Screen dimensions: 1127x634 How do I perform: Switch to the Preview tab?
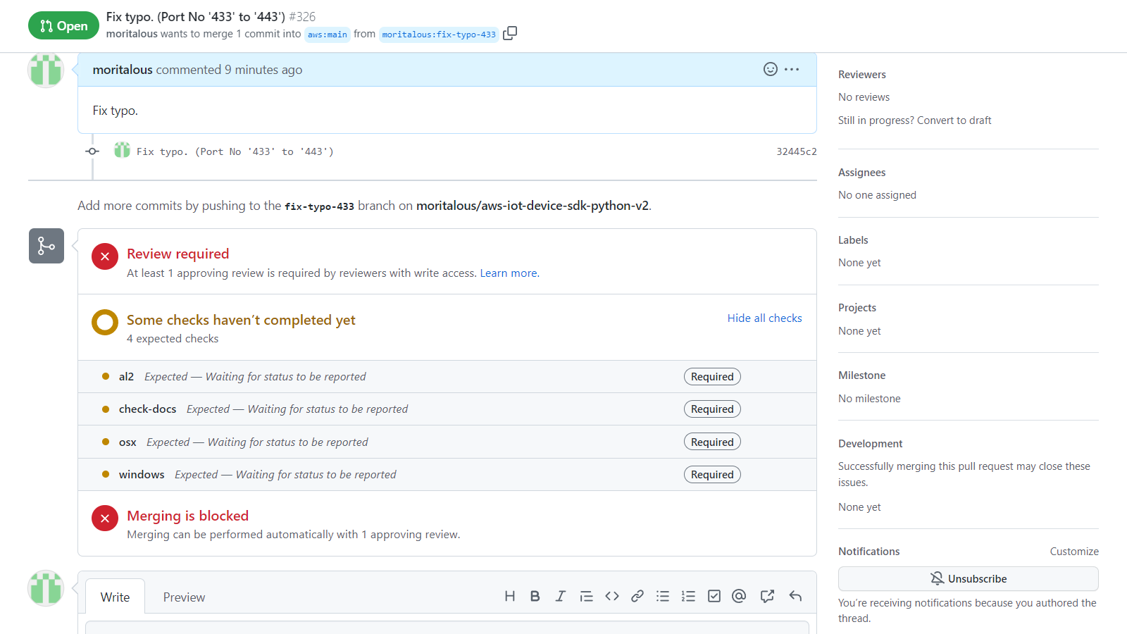coord(184,597)
